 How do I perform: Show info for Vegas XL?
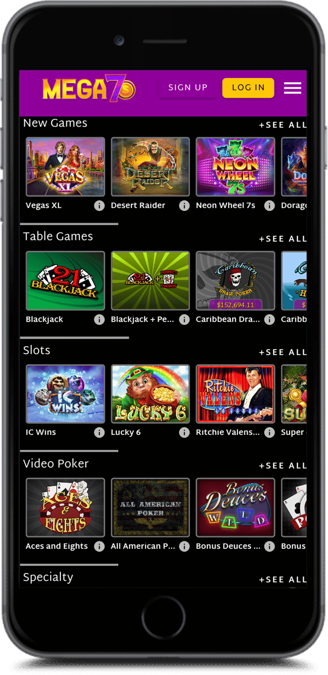tap(99, 206)
